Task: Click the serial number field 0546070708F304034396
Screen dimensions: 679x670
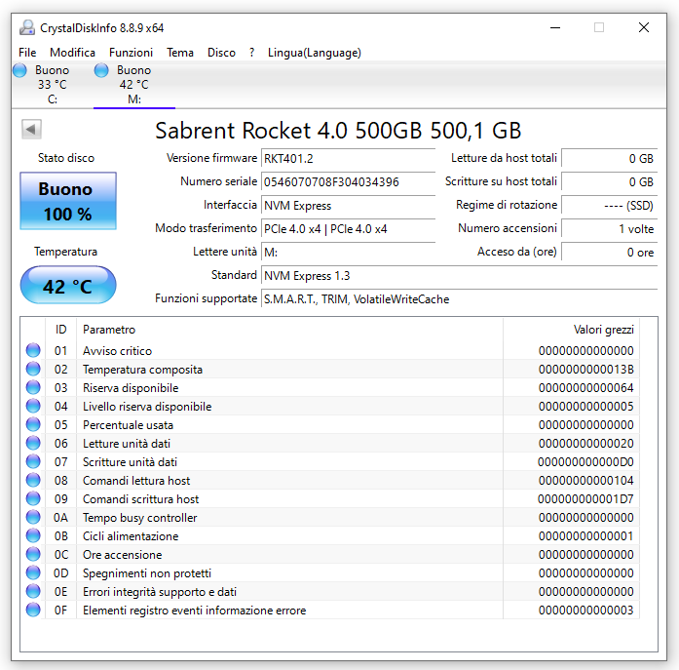Action: pyautogui.click(x=348, y=181)
